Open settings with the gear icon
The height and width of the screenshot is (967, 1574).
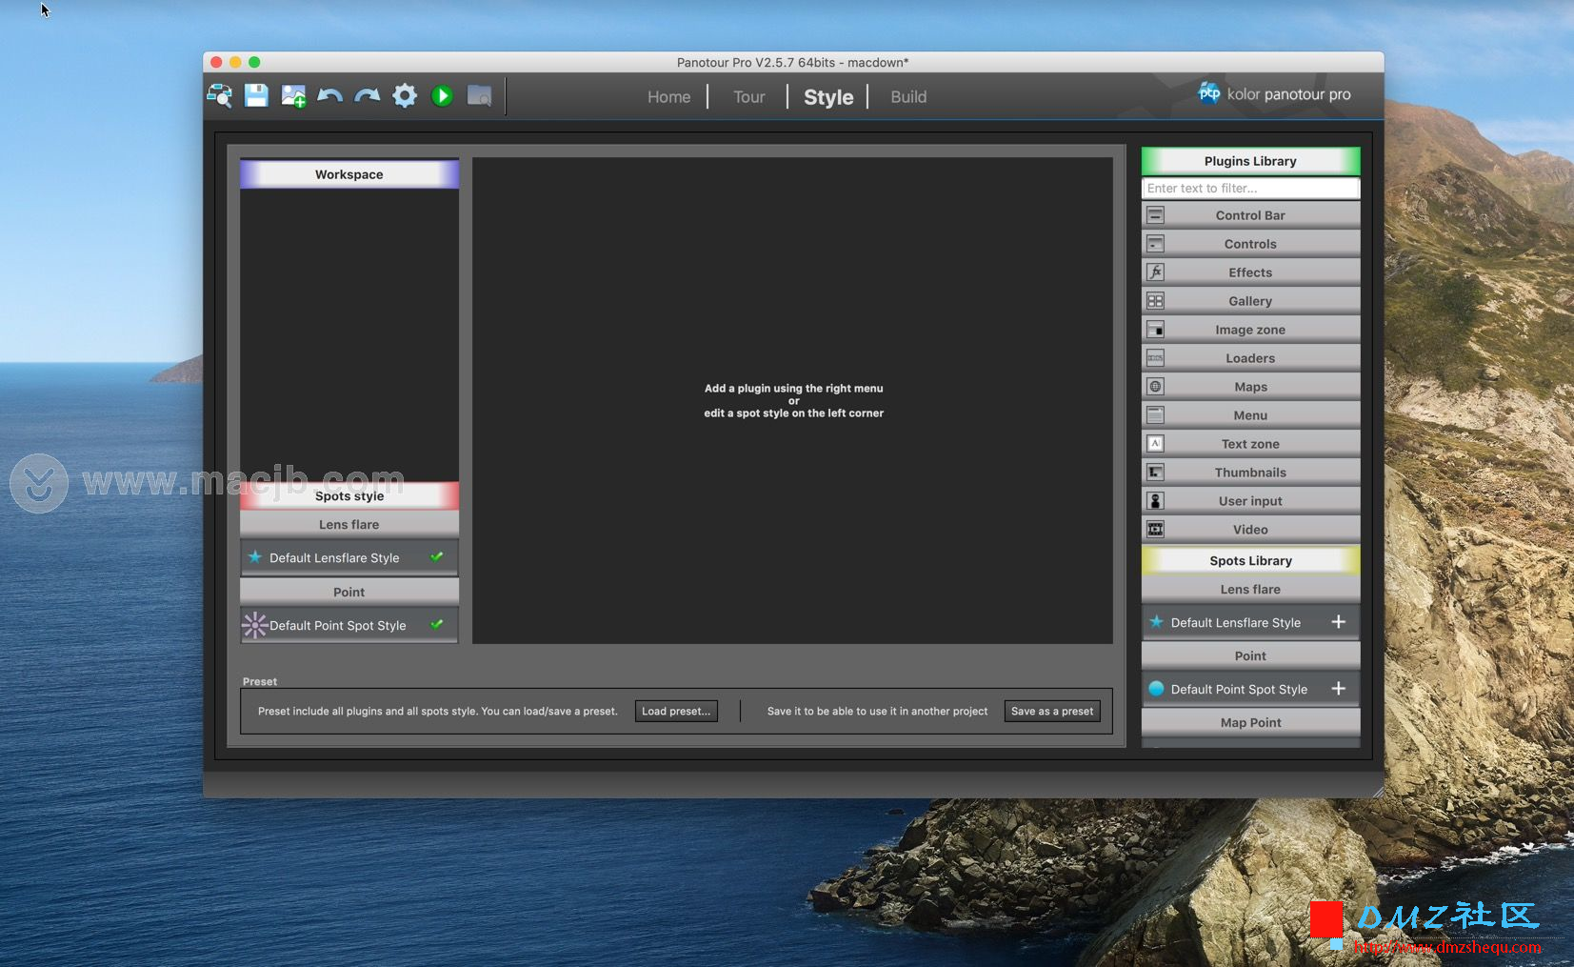tap(405, 95)
